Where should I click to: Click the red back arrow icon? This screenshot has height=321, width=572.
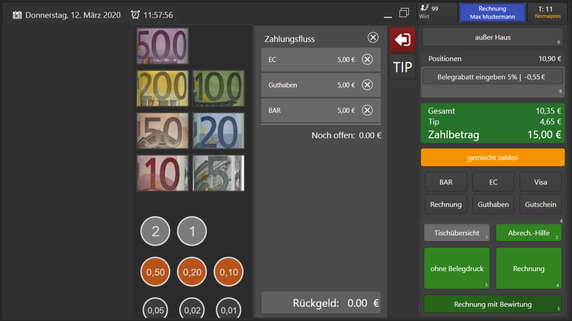pyautogui.click(x=402, y=40)
